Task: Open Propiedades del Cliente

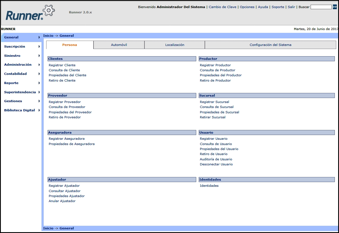Action: pos(67,75)
